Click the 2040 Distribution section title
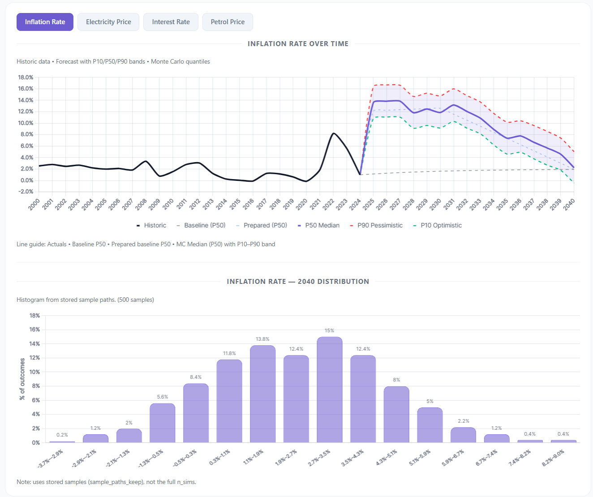 click(x=298, y=281)
